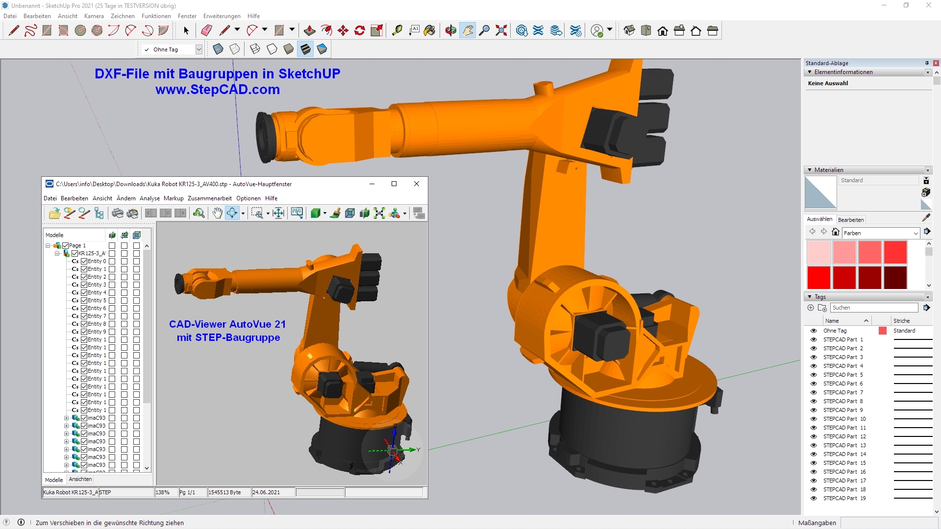The image size is (941, 529).
Task: Click the Suchen tag search field
Action: tap(874, 308)
